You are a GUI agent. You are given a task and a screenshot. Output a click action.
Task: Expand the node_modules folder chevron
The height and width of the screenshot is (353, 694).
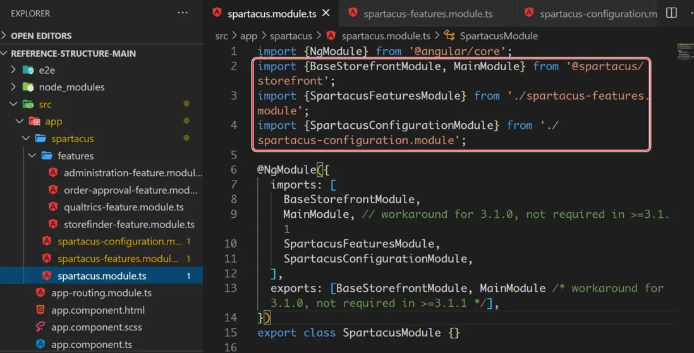pyautogui.click(x=13, y=87)
